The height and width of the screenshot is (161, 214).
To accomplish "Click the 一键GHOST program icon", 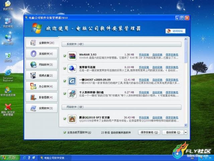I will (x=72, y=81).
